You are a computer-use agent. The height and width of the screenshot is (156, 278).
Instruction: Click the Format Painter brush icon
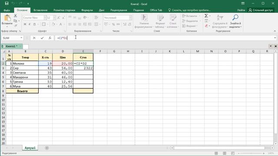(x=16, y=26)
